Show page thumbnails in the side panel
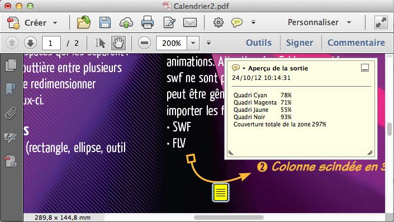 [11, 65]
